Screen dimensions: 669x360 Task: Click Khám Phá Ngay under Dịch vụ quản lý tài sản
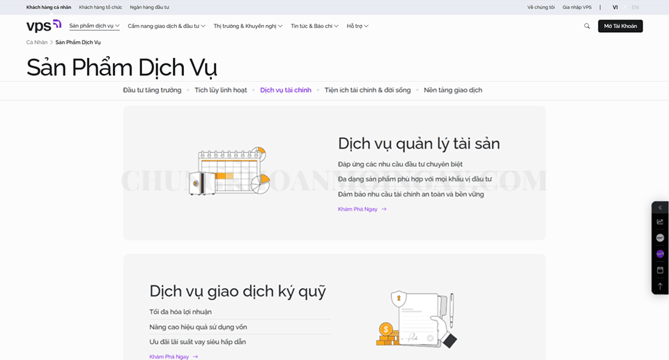click(x=362, y=209)
